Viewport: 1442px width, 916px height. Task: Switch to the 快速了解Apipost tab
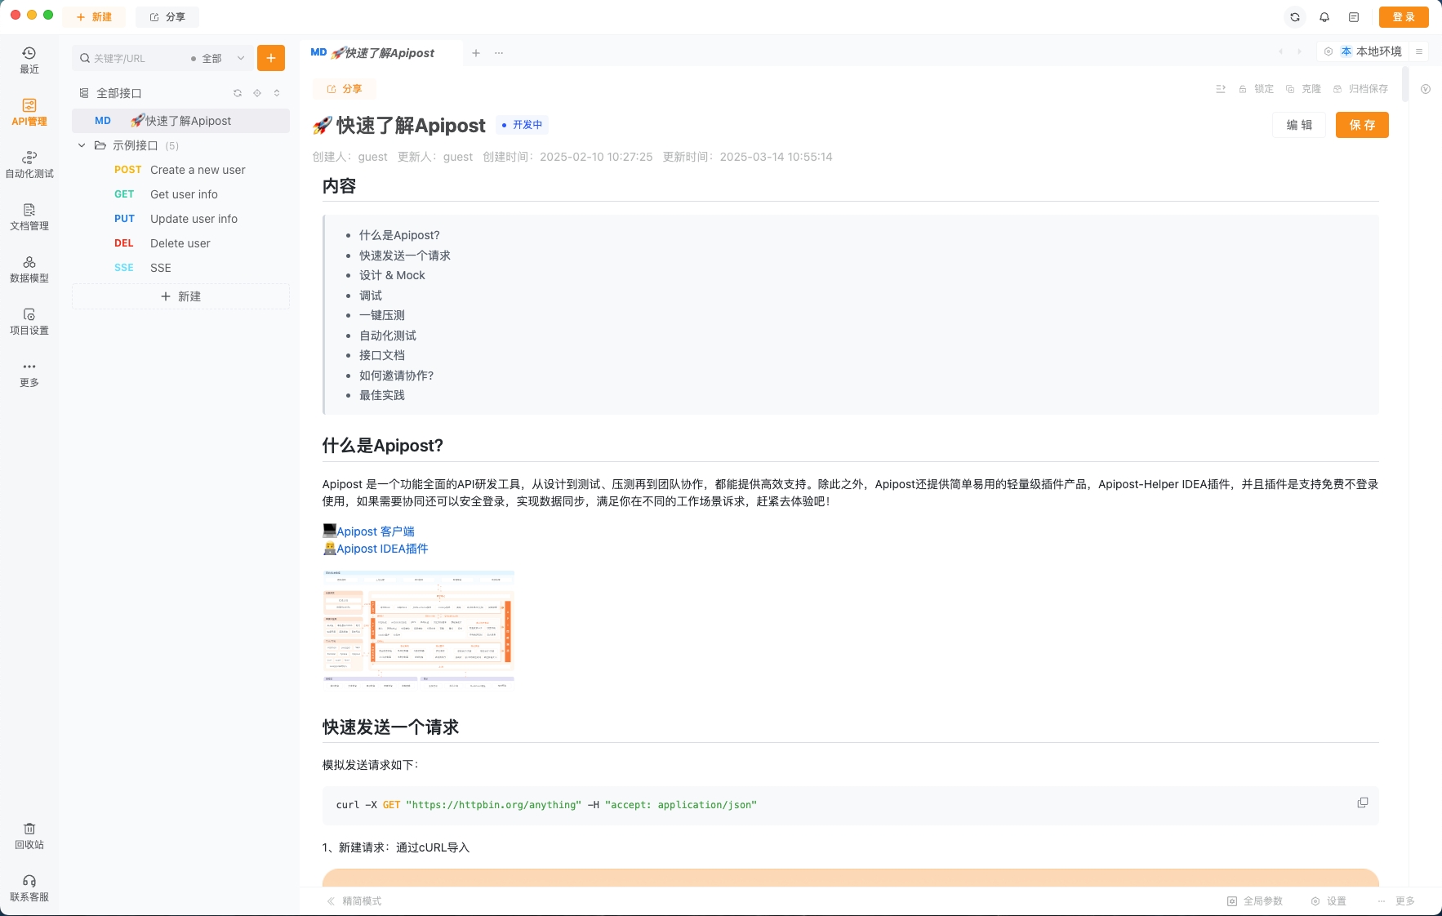(381, 53)
